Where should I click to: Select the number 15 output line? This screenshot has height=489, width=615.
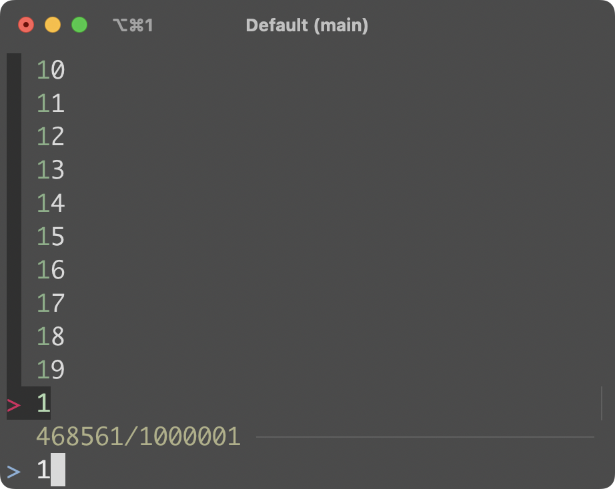coord(50,237)
